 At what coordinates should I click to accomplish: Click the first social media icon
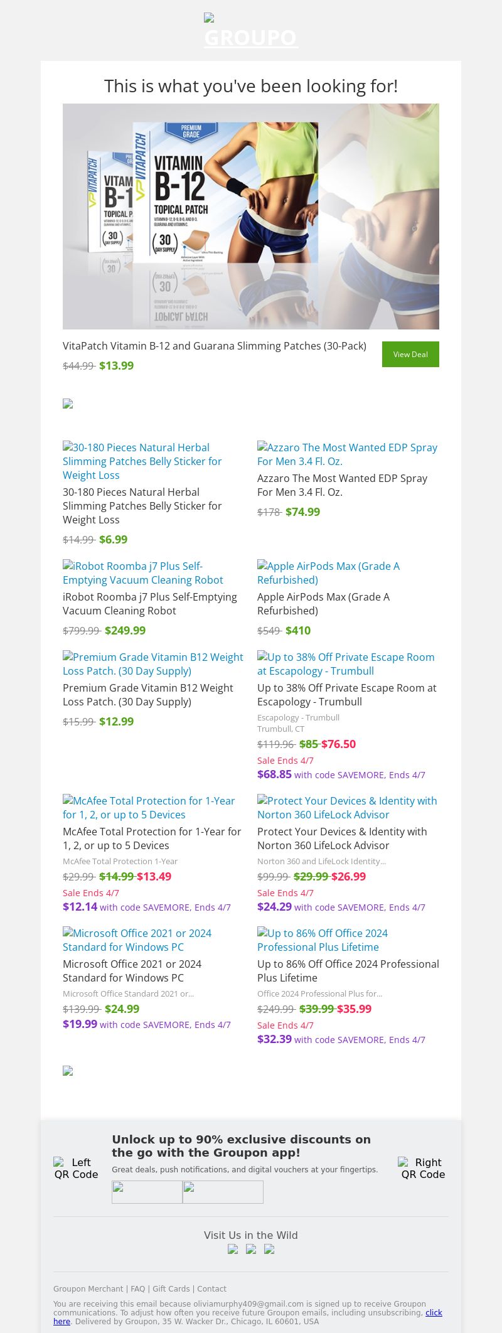coord(233,1249)
